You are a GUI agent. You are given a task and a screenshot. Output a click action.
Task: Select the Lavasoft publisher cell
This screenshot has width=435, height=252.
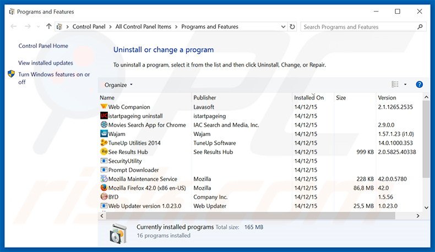[204, 107]
